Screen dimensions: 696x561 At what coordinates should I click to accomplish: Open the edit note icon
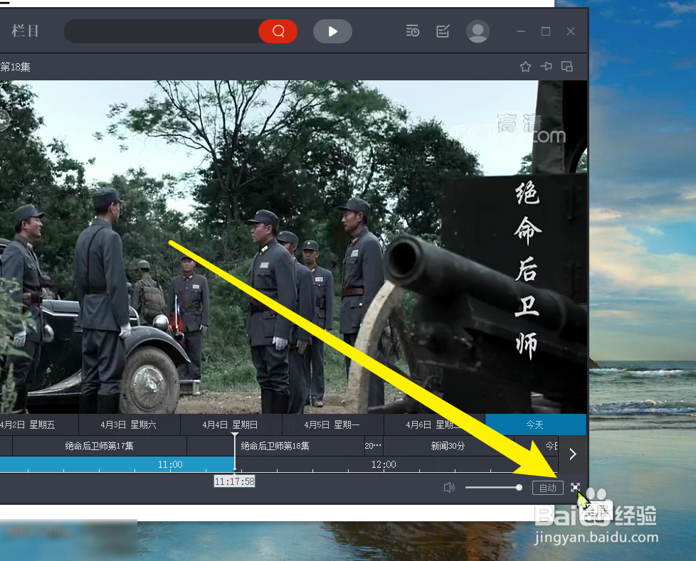pos(443,31)
